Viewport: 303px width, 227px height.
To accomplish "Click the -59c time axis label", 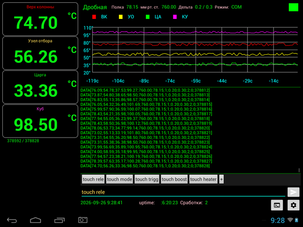I will tap(196, 81).
